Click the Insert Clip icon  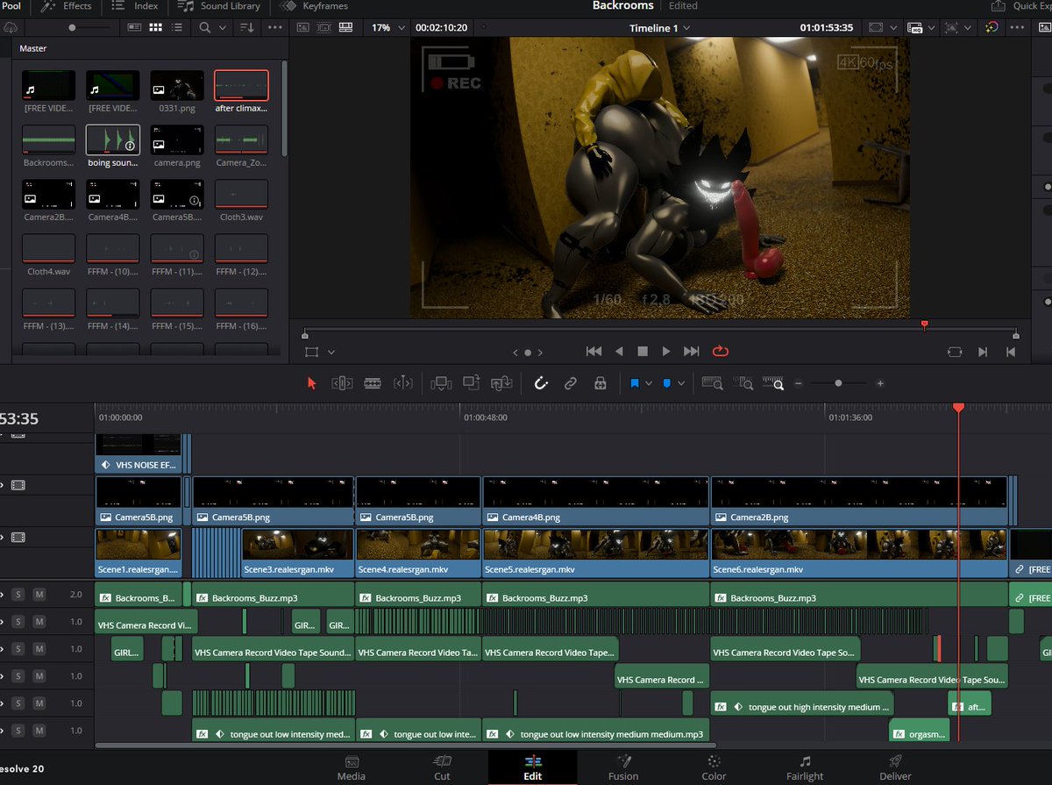tap(442, 383)
